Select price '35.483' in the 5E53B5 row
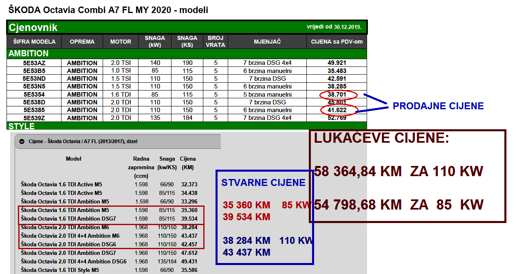 pyautogui.click(x=337, y=71)
